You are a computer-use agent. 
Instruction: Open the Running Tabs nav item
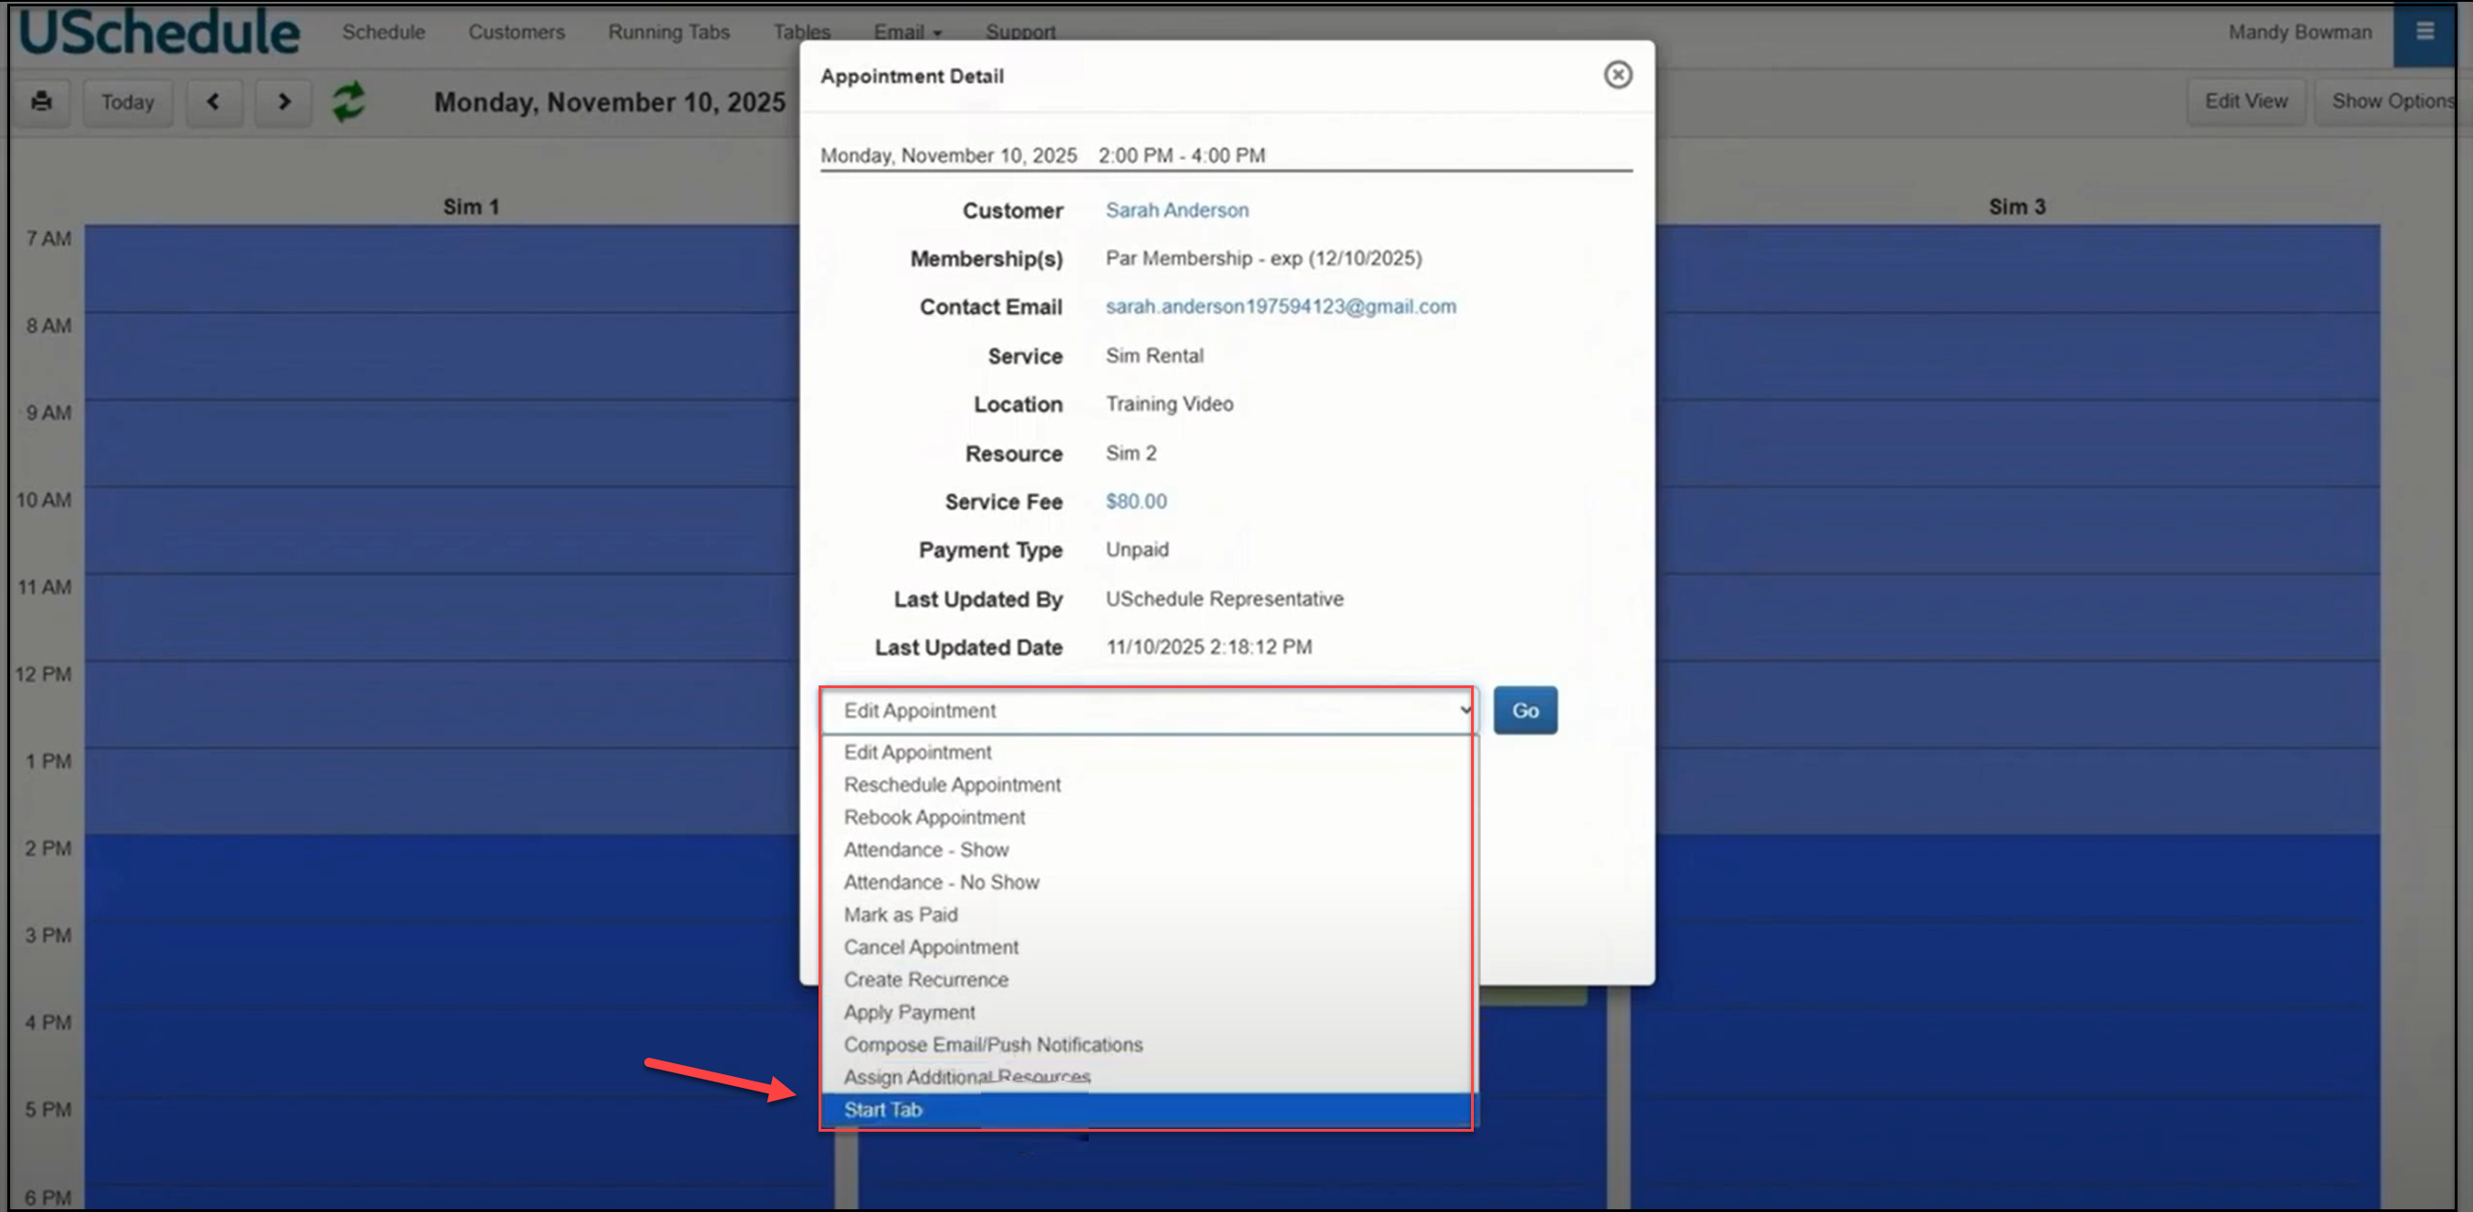coord(668,32)
